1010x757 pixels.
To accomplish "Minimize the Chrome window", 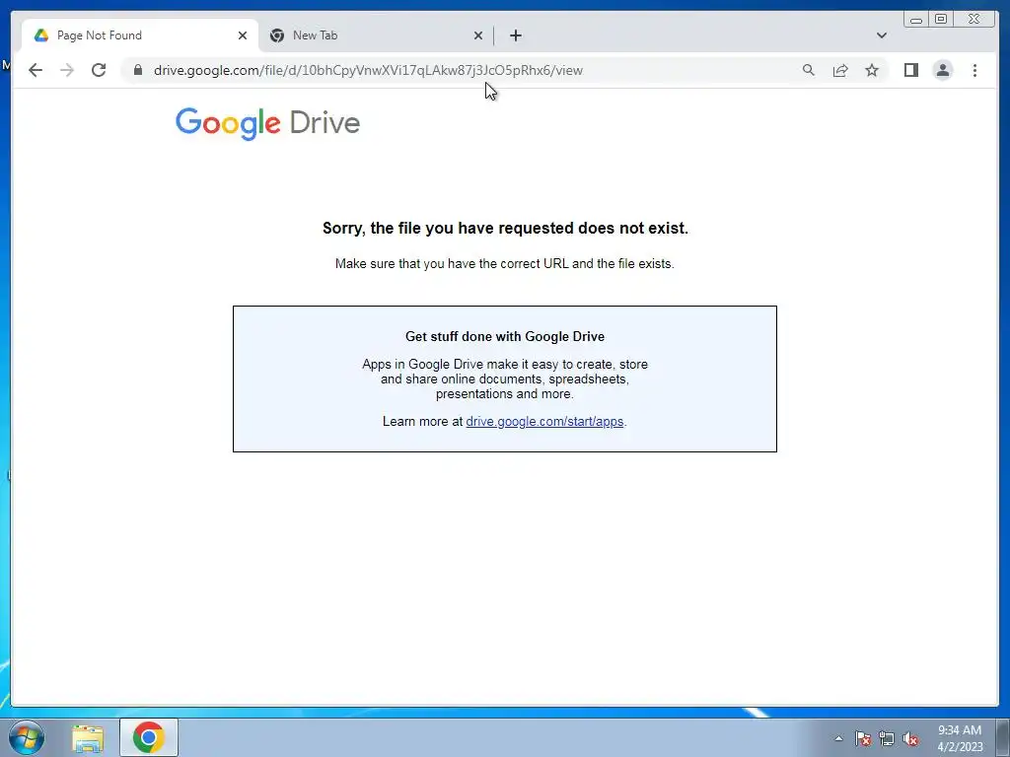I will pos(916,20).
